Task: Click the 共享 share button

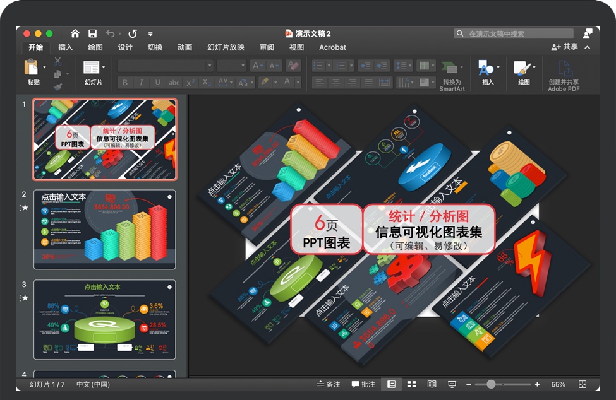Action: point(564,47)
